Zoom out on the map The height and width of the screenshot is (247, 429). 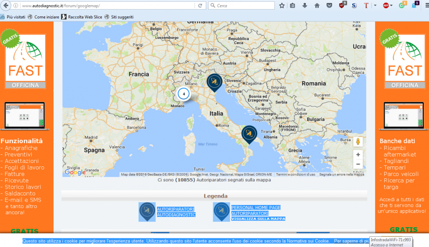point(358,164)
